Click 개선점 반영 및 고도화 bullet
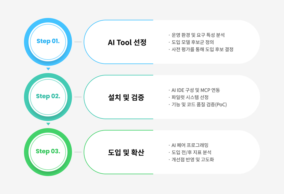This screenshot has width=284, height=194. click(x=192, y=160)
